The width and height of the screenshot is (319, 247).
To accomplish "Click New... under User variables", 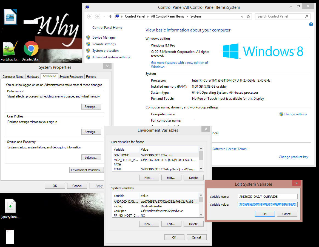I will 149,178.
